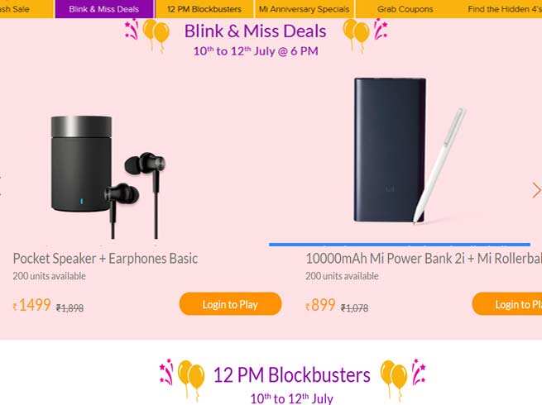Click Login to Play for Power Bank
This screenshot has width=542, height=405.
507,304
